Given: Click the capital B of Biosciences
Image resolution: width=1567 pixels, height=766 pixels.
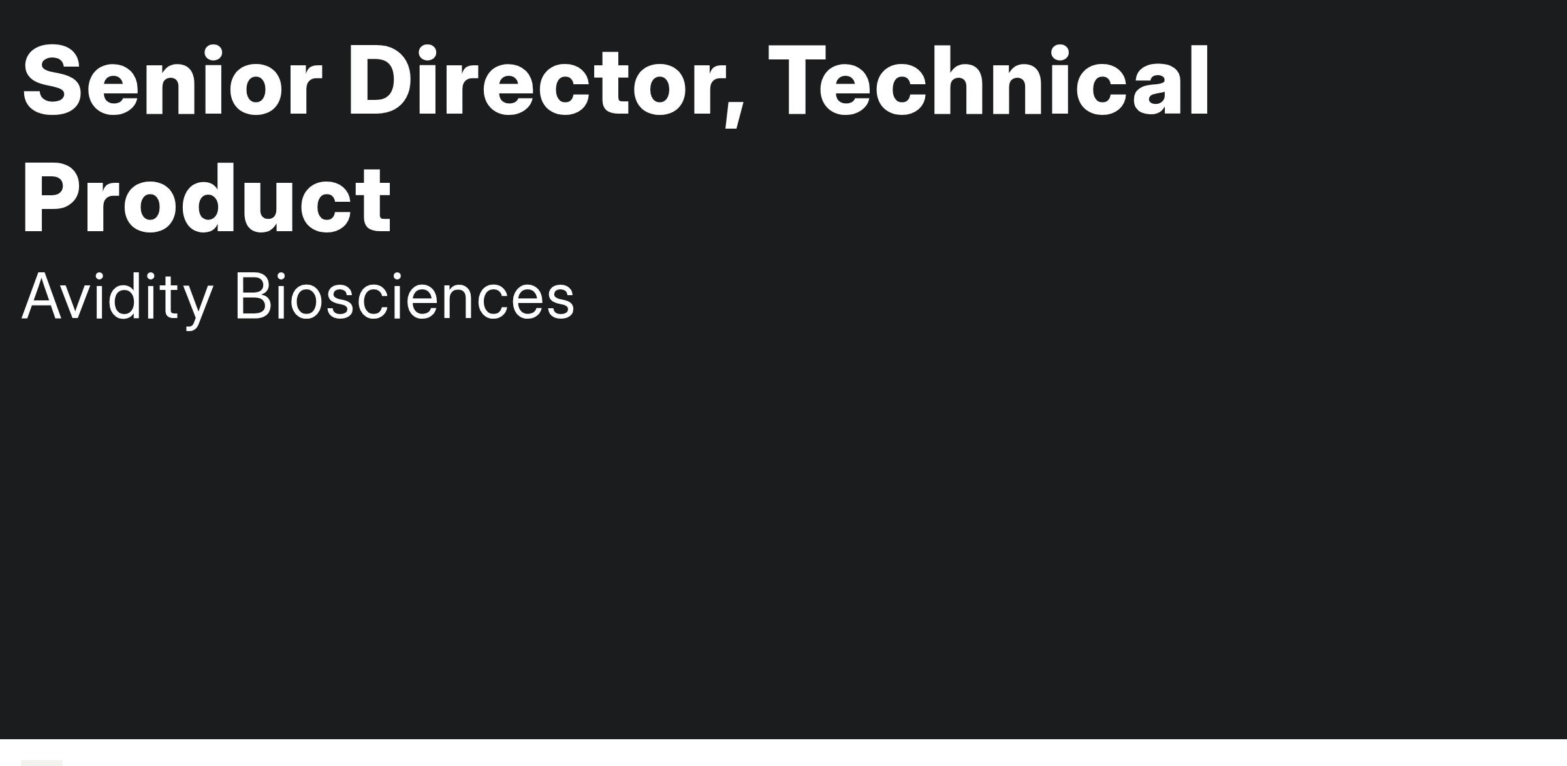Looking at the screenshot, I should click(x=252, y=296).
